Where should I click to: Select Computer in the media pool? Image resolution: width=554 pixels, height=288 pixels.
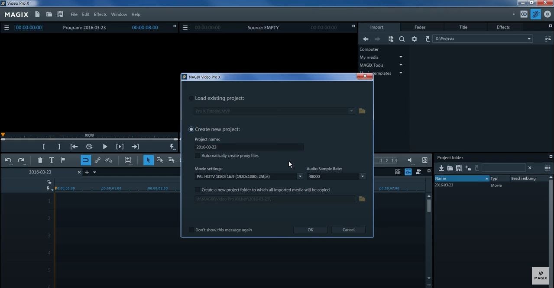(x=369, y=49)
